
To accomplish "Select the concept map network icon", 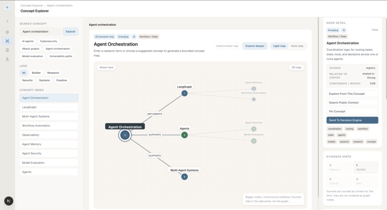I will (x=7, y=41).
